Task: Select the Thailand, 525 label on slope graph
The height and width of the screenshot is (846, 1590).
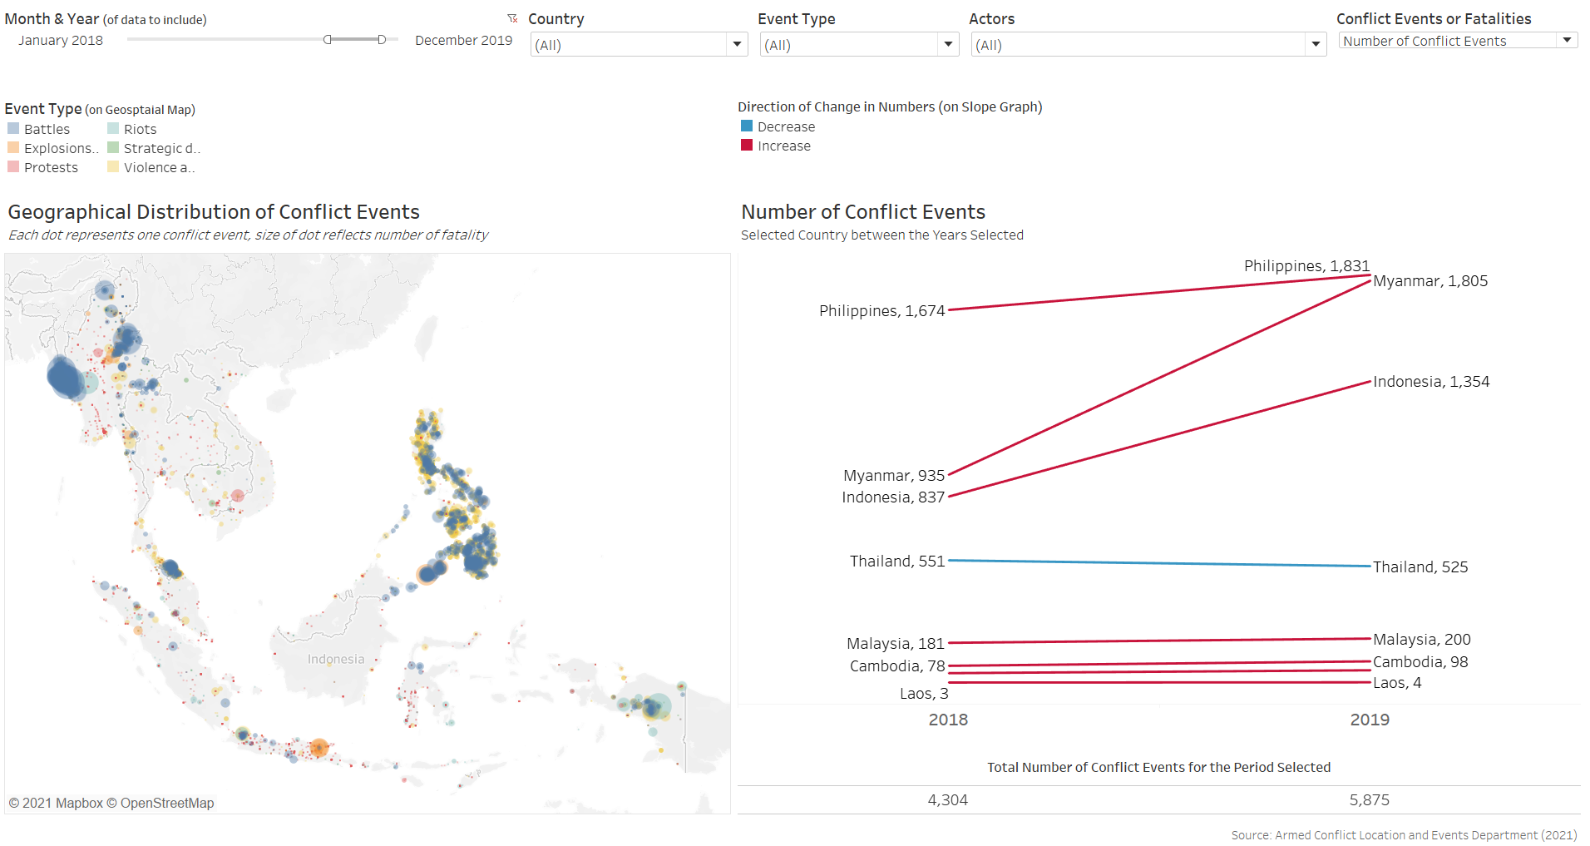Action: tap(1420, 567)
